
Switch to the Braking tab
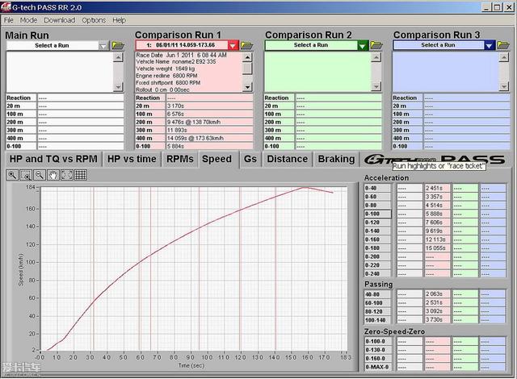[336, 159]
